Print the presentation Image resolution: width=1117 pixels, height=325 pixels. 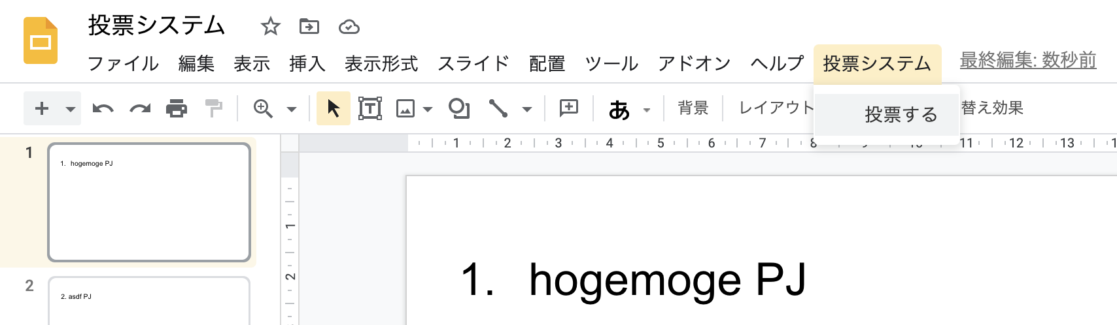coord(177,108)
